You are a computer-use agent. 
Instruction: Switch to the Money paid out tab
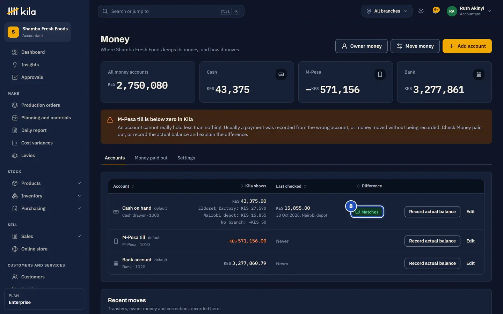click(x=151, y=158)
